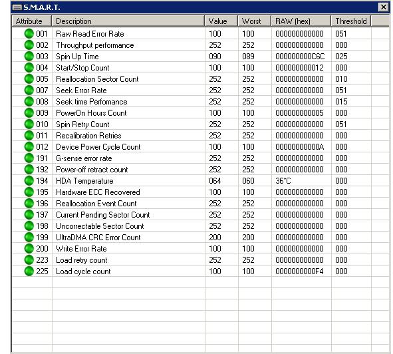Select the Write Error Rate description
The image size is (393, 354).
tap(81, 249)
